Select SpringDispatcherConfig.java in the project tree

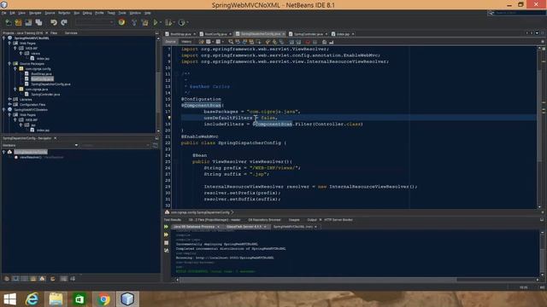point(50,84)
